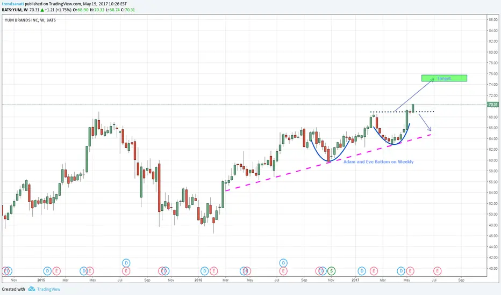
Task: Click the Created with text
Action: [x=13, y=289]
